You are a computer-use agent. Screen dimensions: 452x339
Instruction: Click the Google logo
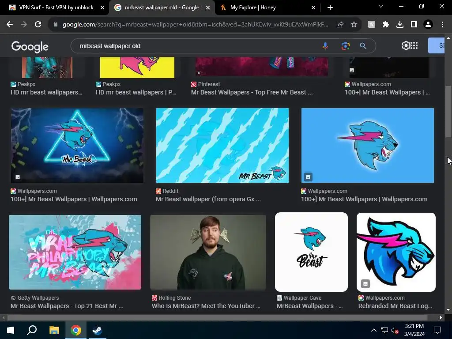[x=30, y=46]
